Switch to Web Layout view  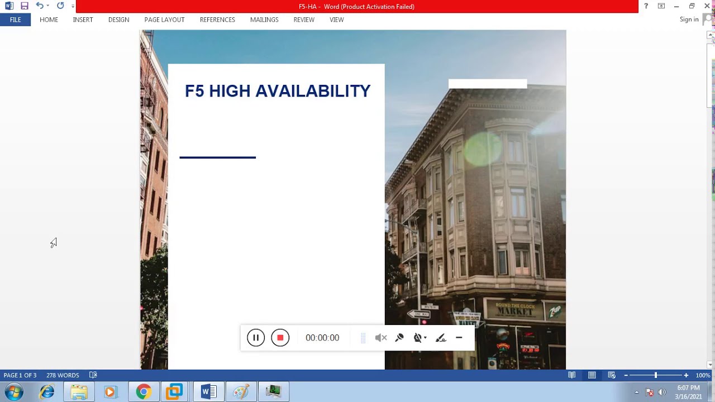tap(612, 375)
